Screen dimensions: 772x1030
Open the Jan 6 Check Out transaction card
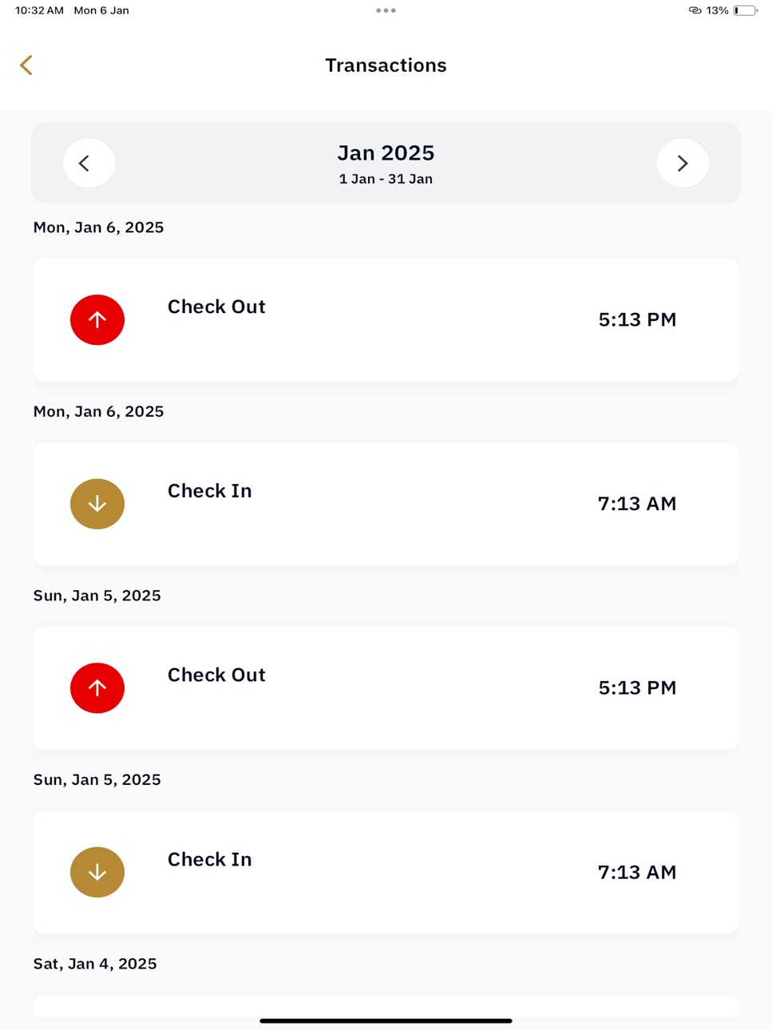(x=386, y=319)
